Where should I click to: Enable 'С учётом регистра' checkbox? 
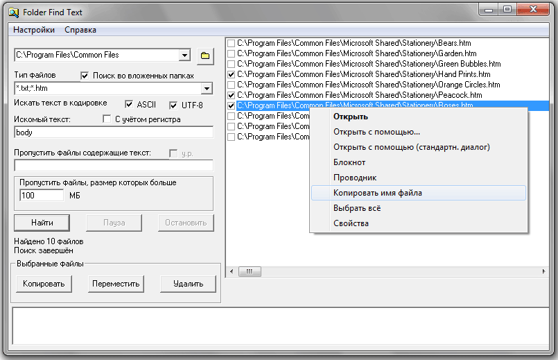point(107,119)
